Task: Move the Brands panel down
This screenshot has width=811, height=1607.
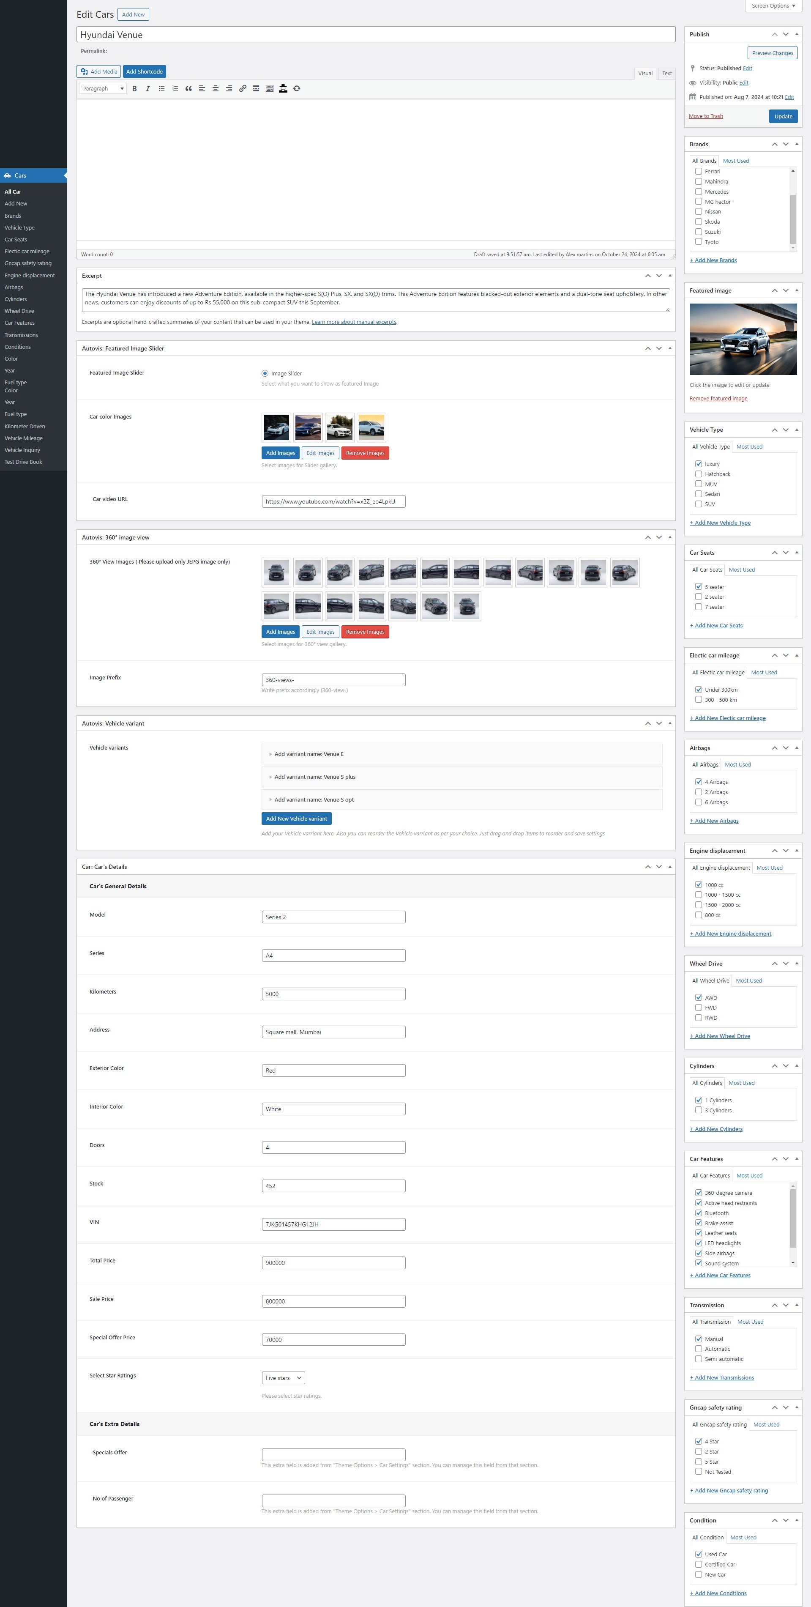Action: (786, 144)
